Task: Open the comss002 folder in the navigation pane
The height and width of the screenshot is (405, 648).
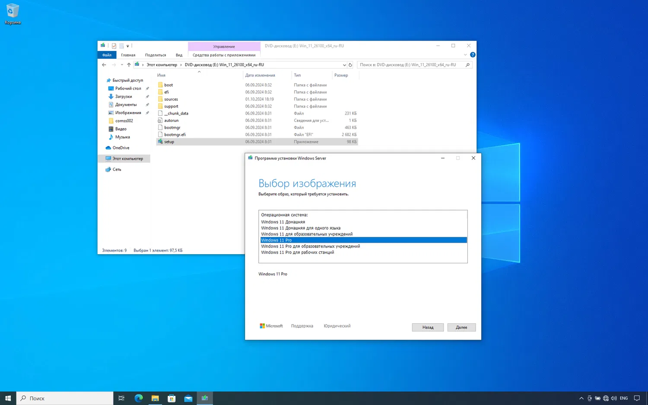Action: click(124, 121)
